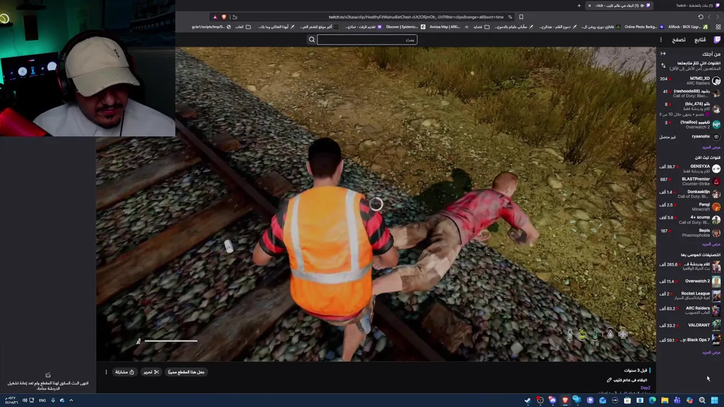724x407 pixels.
Task: Click the Brave shields lion icon
Action: pyautogui.click(x=225, y=17)
